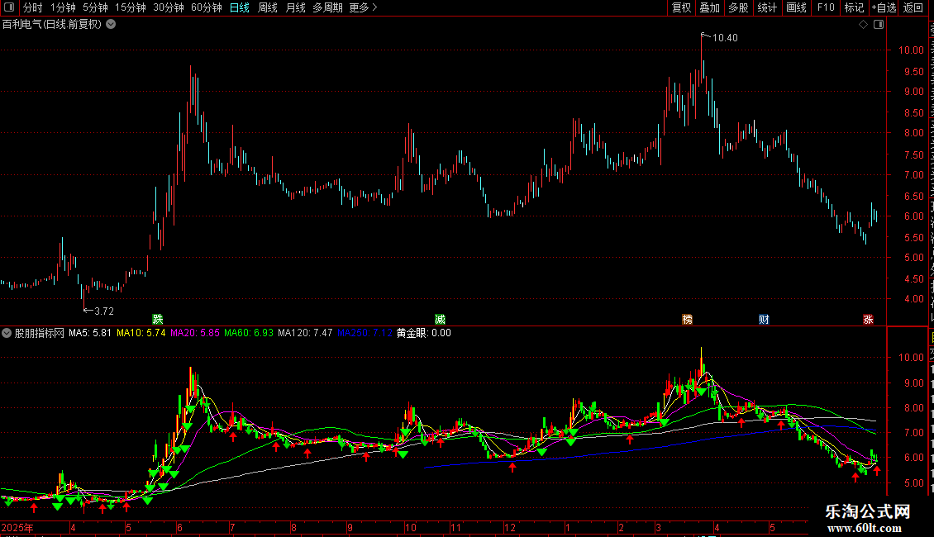
Task: Click the 黄金眼: 0.00 readout
Action: (x=423, y=334)
